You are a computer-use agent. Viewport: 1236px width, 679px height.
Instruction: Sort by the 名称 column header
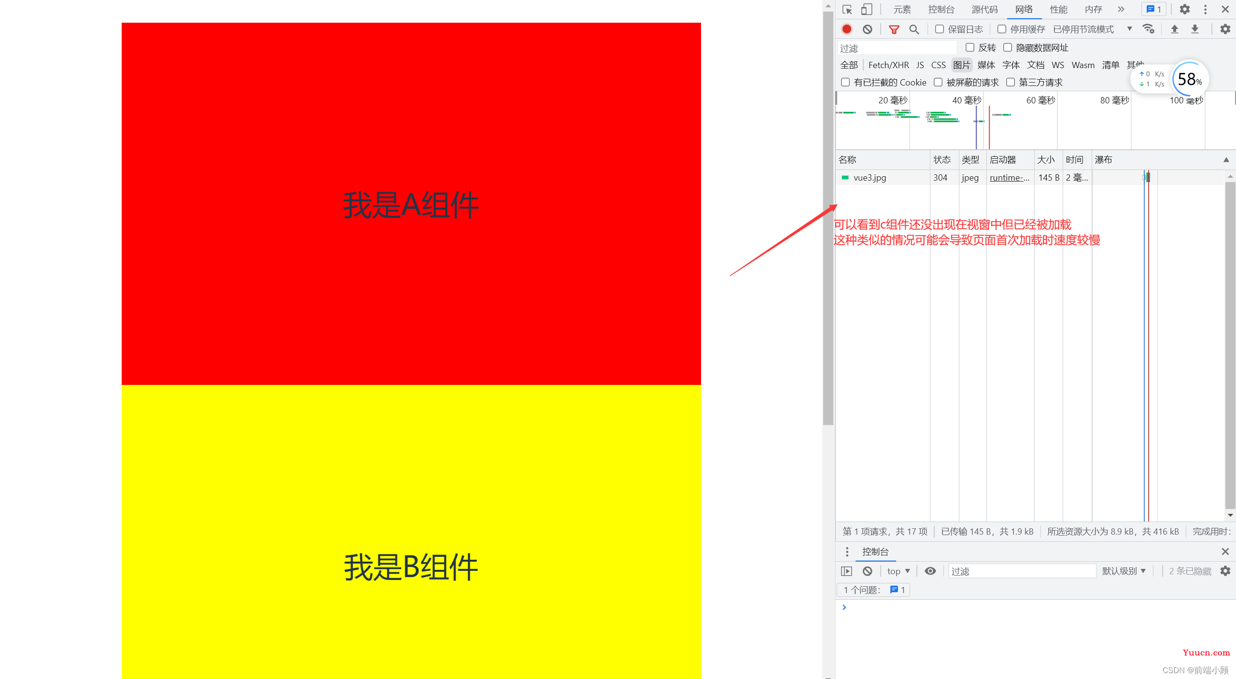click(883, 160)
